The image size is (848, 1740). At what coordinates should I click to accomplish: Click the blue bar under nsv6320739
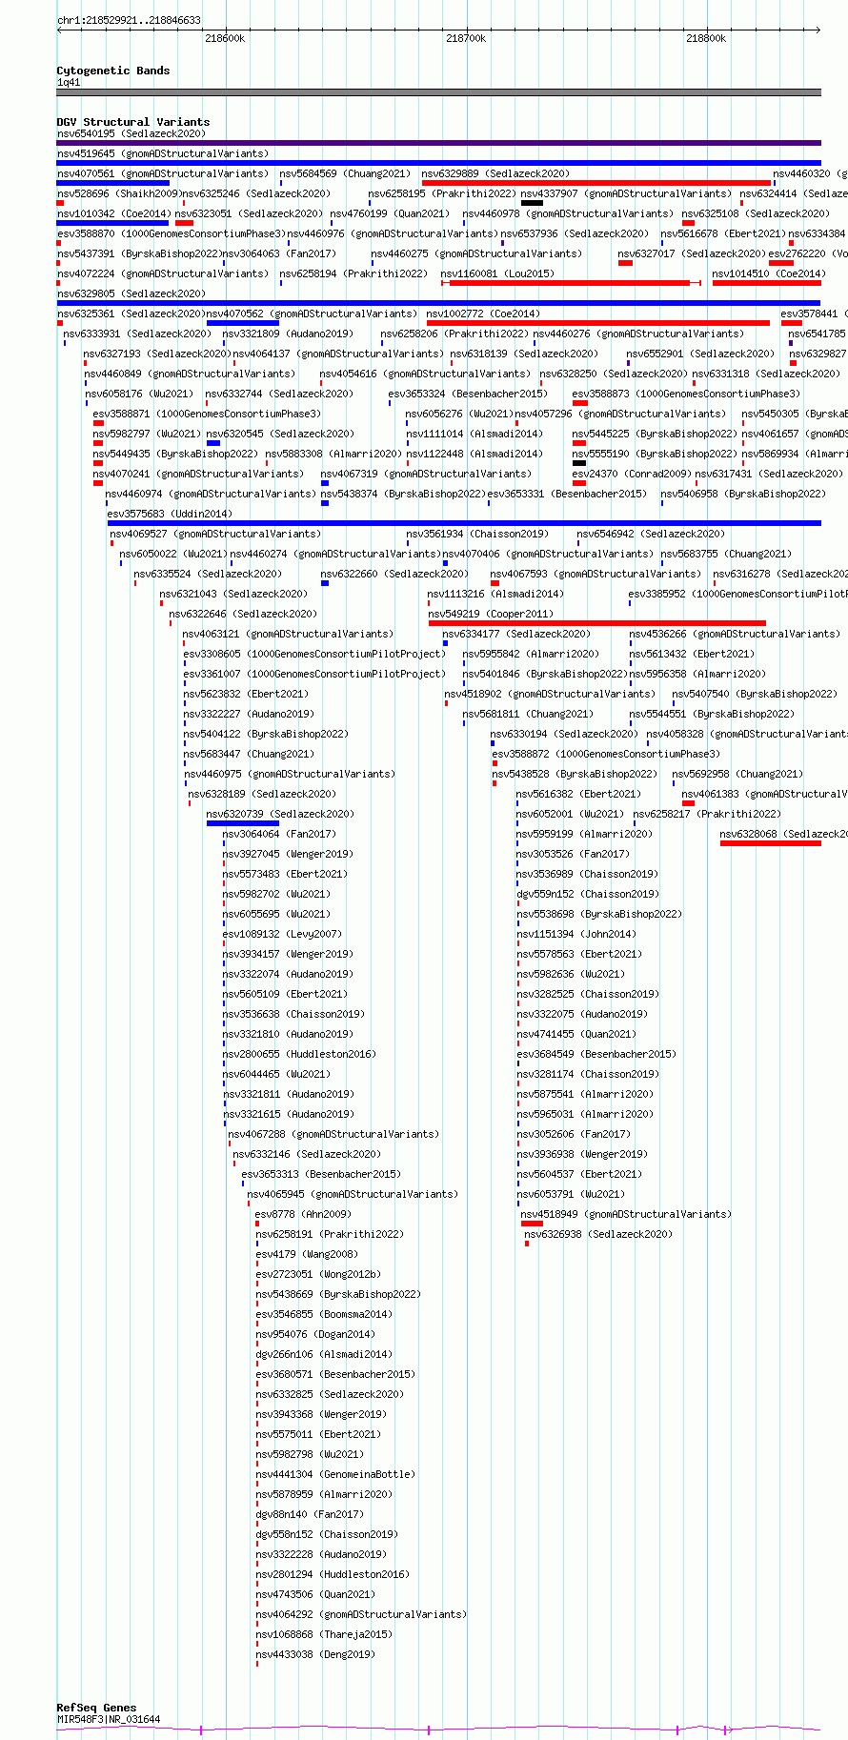[243, 823]
